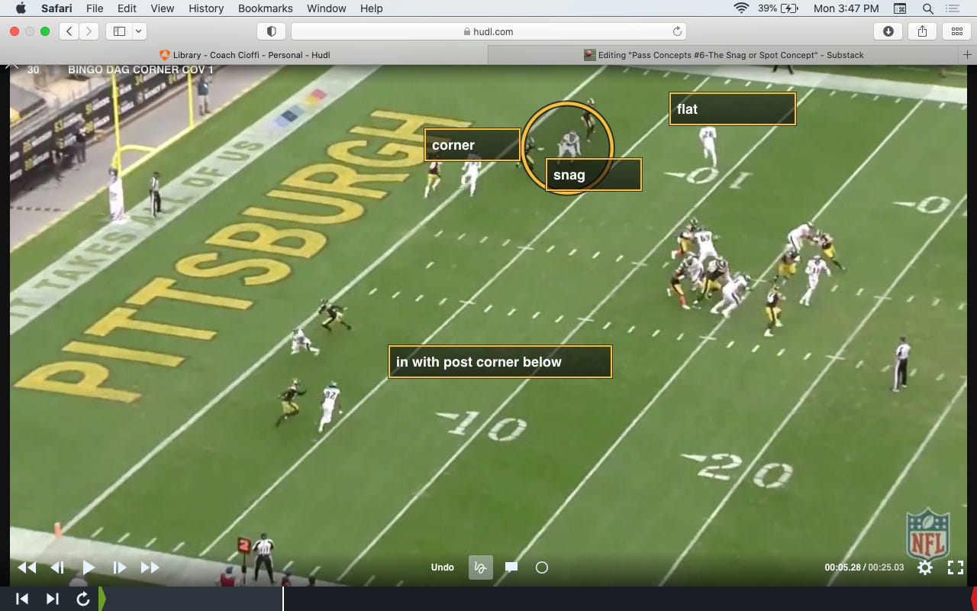The height and width of the screenshot is (611, 977).
Task: Go back in Safari history
Action: (69, 31)
